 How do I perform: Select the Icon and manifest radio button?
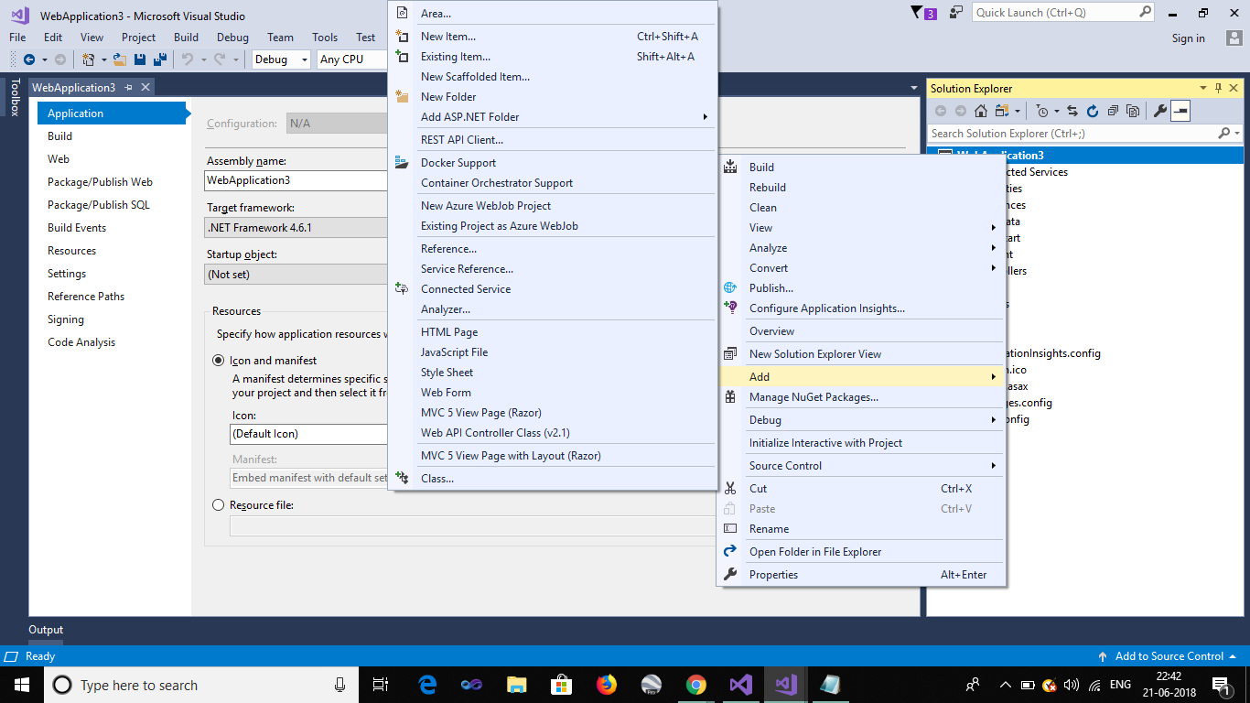coord(218,361)
